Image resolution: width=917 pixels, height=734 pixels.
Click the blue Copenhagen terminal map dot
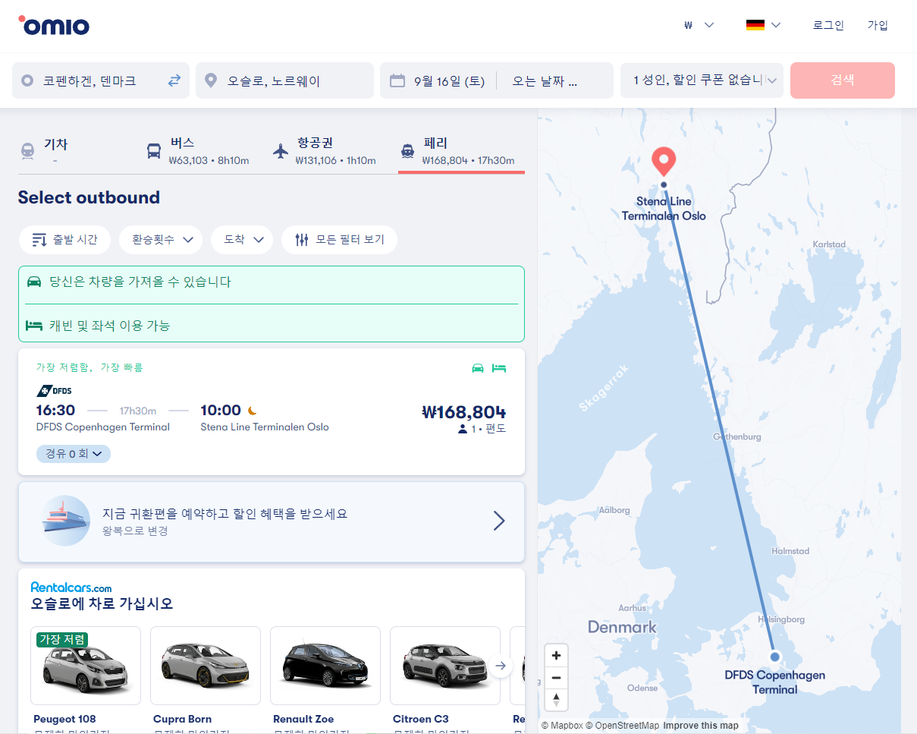pyautogui.click(x=774, y=657)
